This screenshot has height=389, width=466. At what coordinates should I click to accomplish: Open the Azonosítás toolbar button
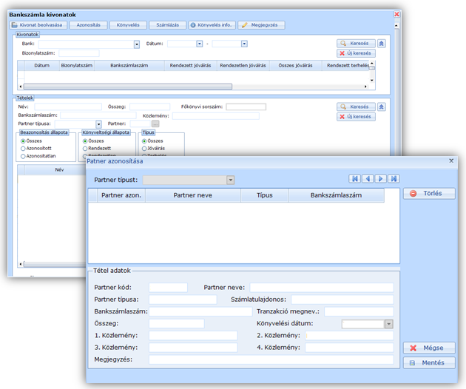[88, 25]
